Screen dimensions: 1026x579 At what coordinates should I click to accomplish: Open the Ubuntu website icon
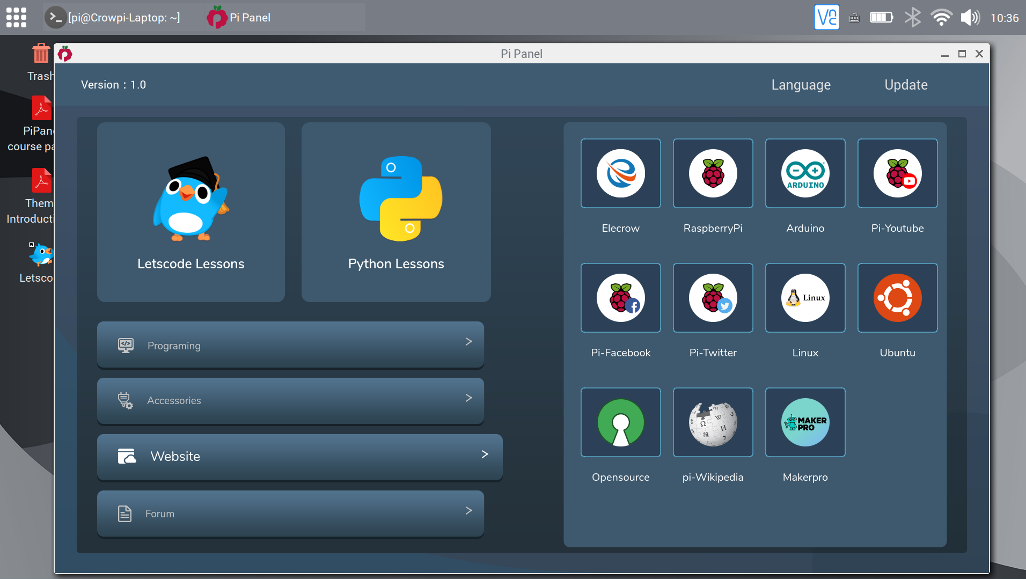point(897,298)
